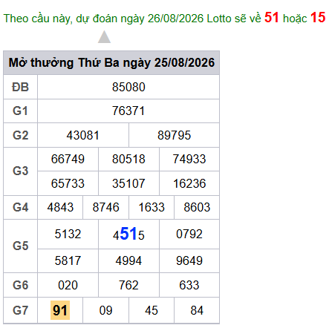
Task: Select G5 number 0792
Action: pyautogui.click(x=189, y=234)
